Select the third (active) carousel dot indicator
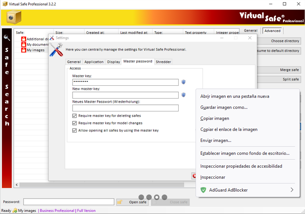 [157, 197]
